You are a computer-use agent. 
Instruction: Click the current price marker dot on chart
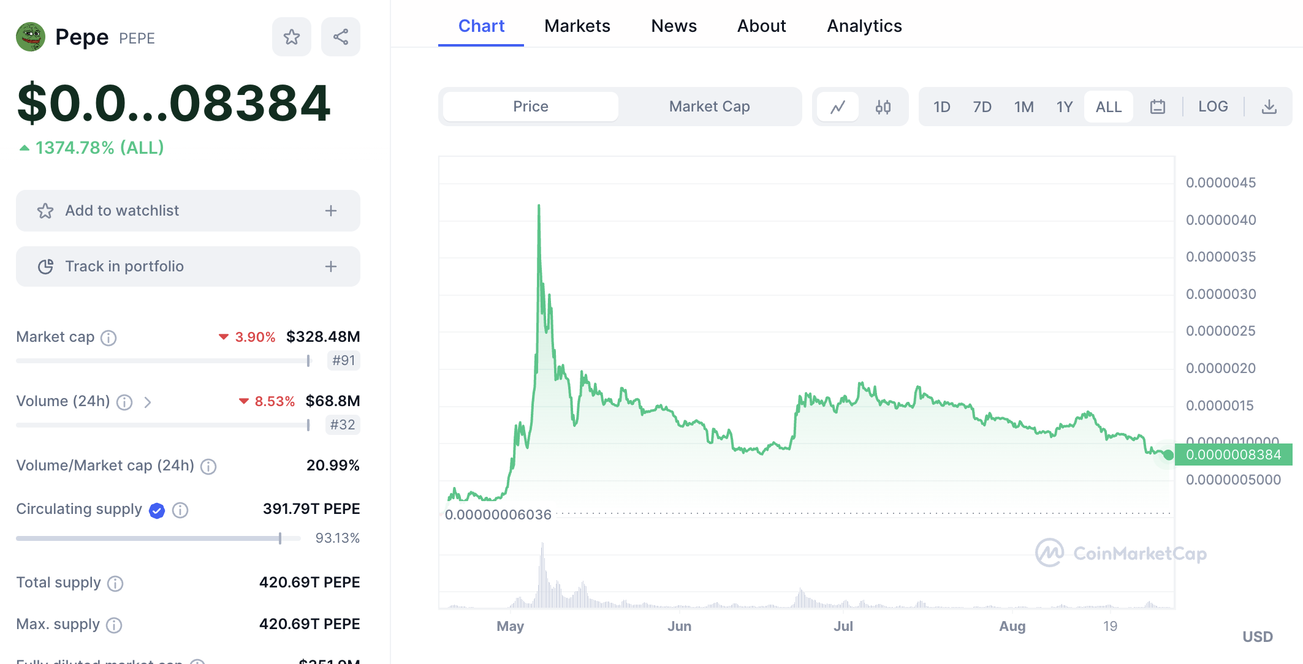tap(1168, 455)
